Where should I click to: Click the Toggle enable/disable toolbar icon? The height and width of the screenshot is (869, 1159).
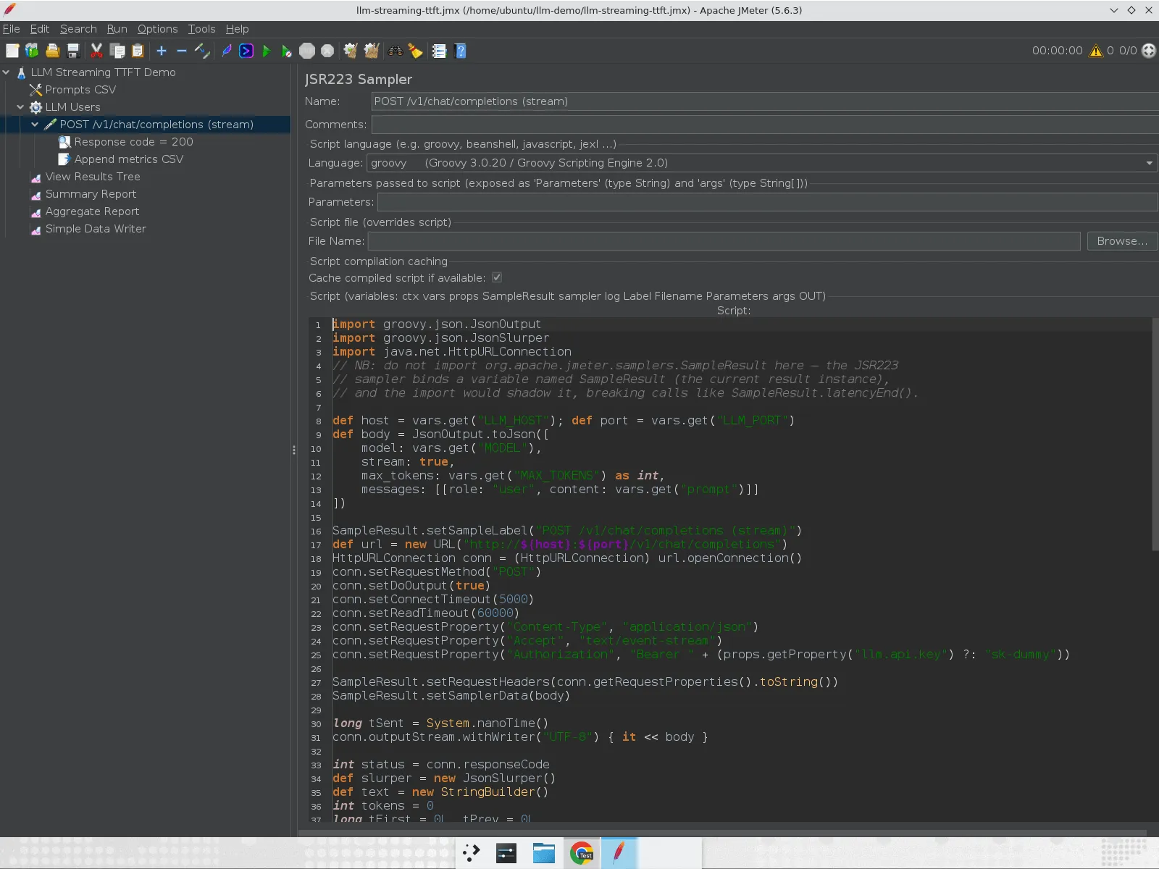point(202,51)
